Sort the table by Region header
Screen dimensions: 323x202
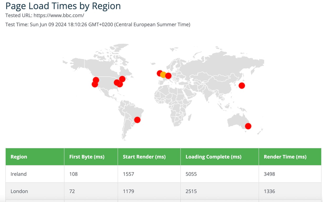pyautogui.click(x=35, y=157)
